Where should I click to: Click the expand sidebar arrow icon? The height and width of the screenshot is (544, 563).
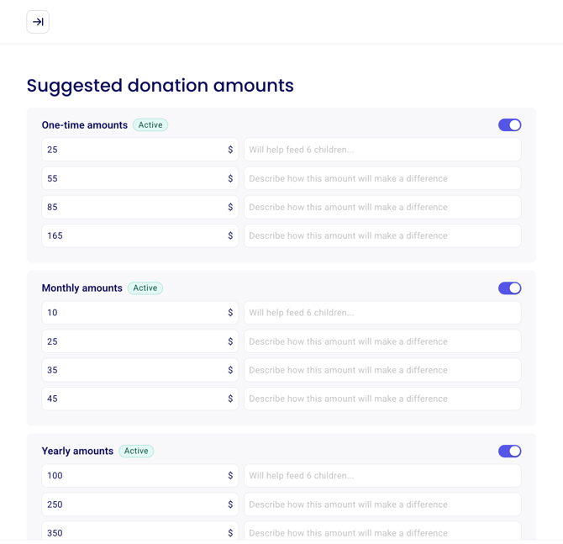pos(38,22)
